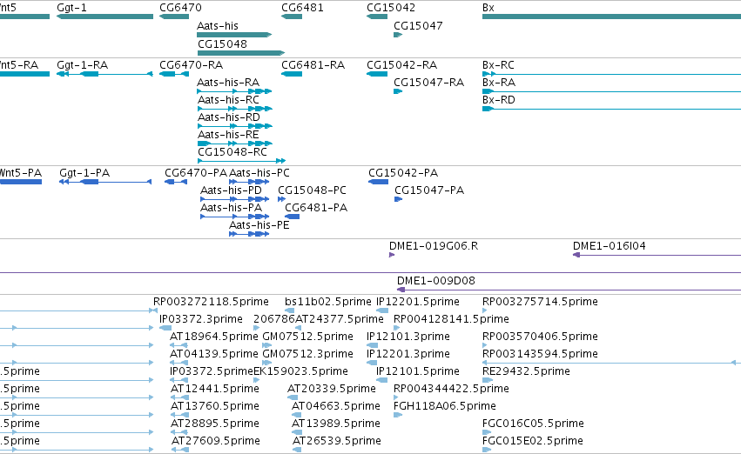This screenshot has height=454, width=741.
Task: Click clone DME1-009D08
Action: pyautogui.click(x=436, y=281)
